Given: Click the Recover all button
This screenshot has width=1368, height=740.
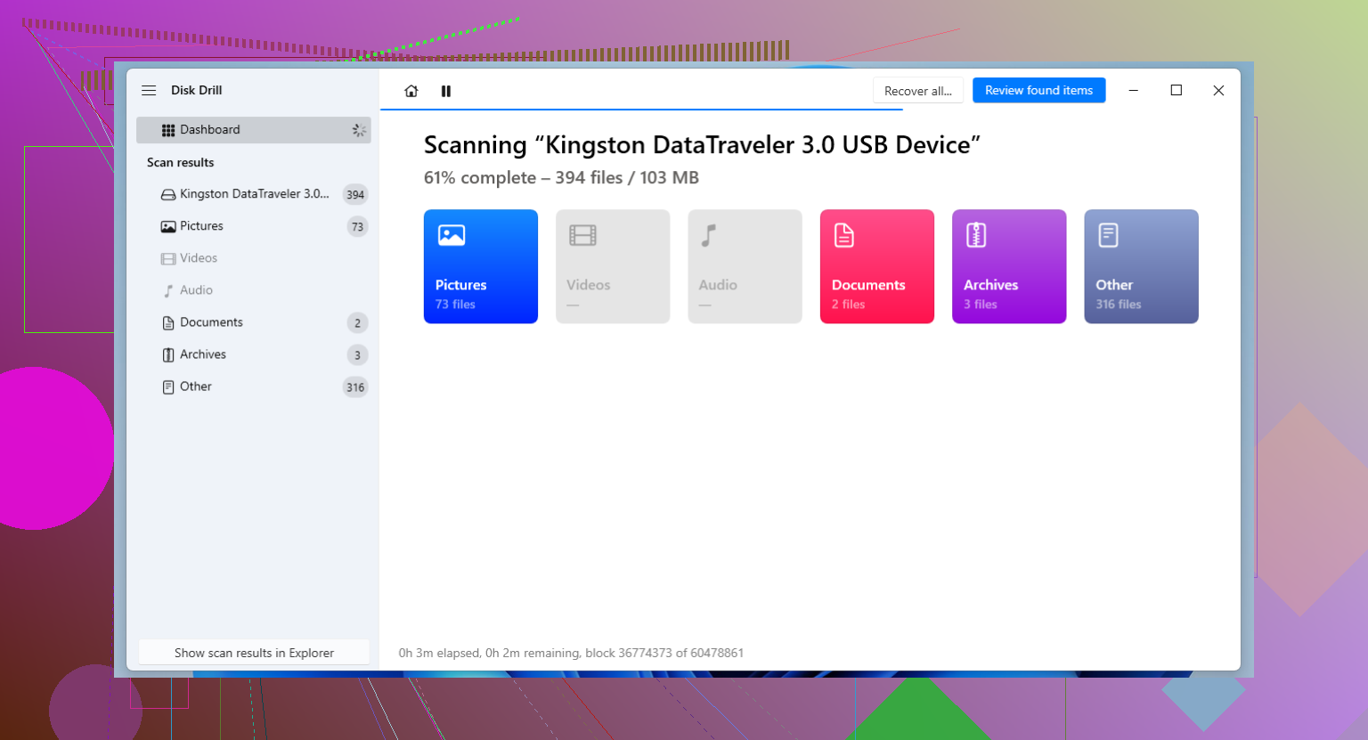Looking at the screenshot, I should pyautogui.click(x=918, y=91).
